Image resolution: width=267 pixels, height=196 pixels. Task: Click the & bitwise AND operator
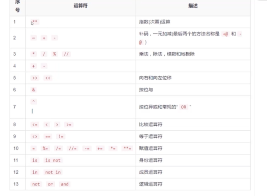coord(33,90)
